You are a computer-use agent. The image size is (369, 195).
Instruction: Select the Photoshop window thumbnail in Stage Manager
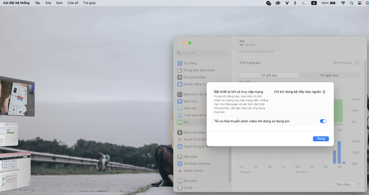17,96
